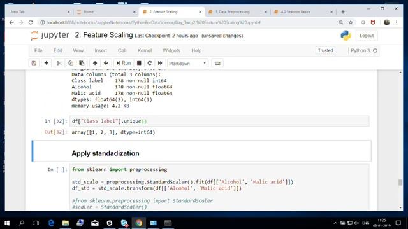This screenshot has width=408, height=229.
Task: Run the selected cell
Action: tap(124, 63)
